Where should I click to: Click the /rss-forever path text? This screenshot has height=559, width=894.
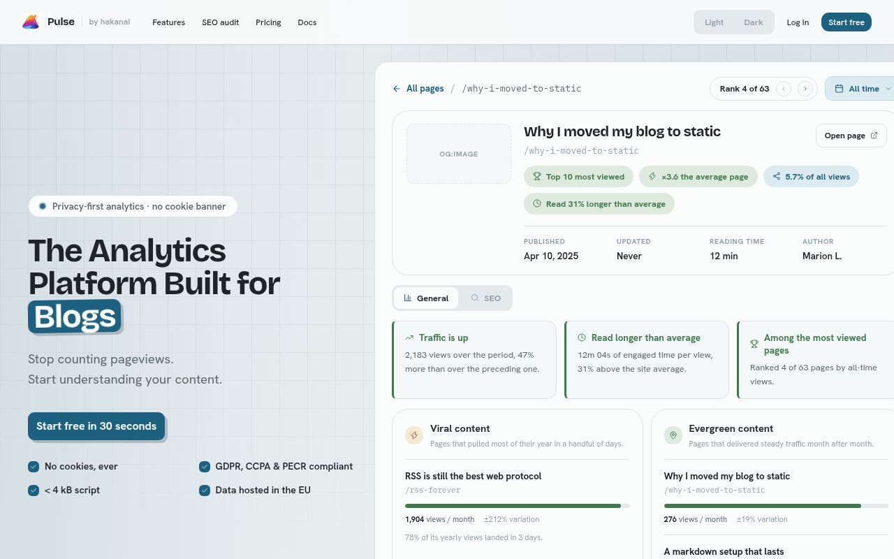[x=433, y=490]
